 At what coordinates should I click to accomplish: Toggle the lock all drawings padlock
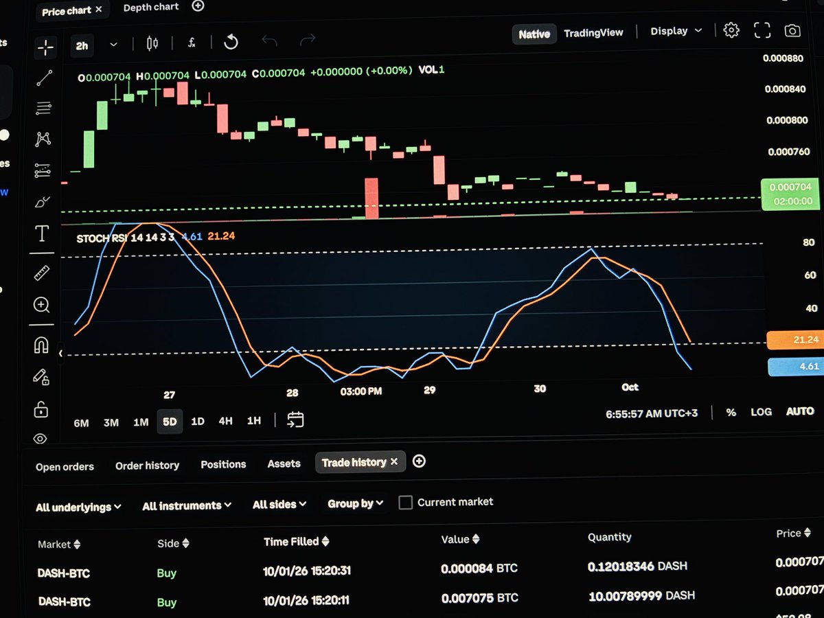tap(41, 409)
